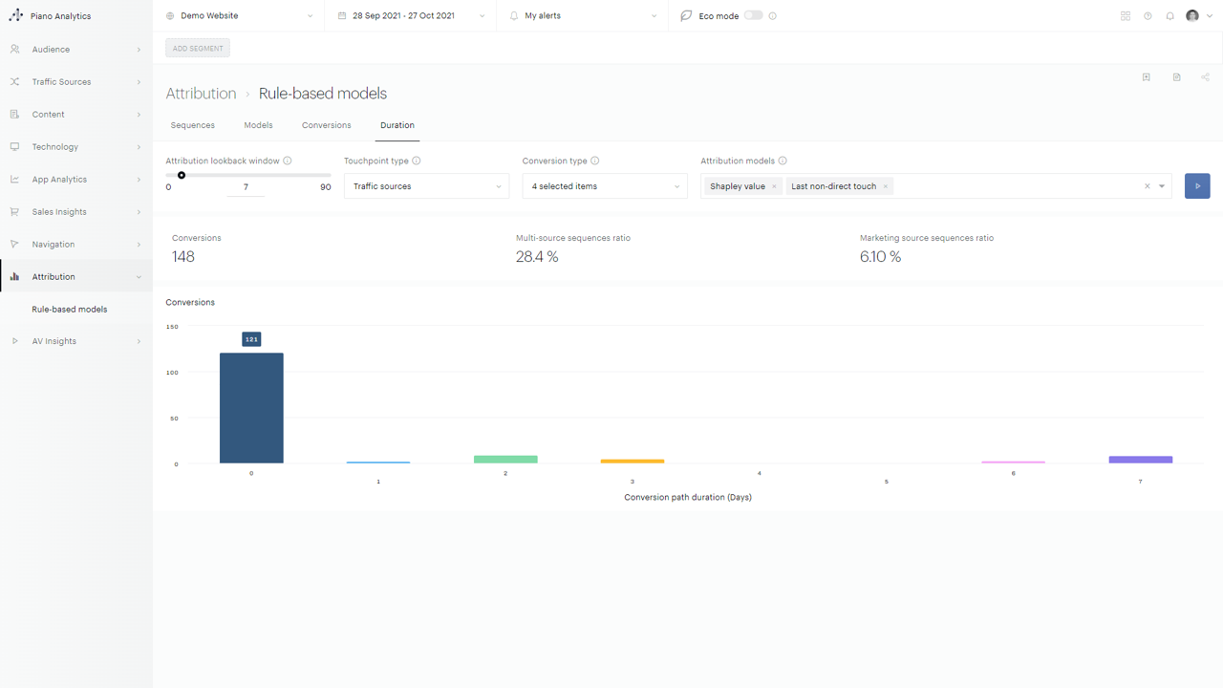The width and height of the screenshot is (1223, 688).
Task: Open the Conversion type dropdown
Action: pyautogui.click(x=605, y=186)
